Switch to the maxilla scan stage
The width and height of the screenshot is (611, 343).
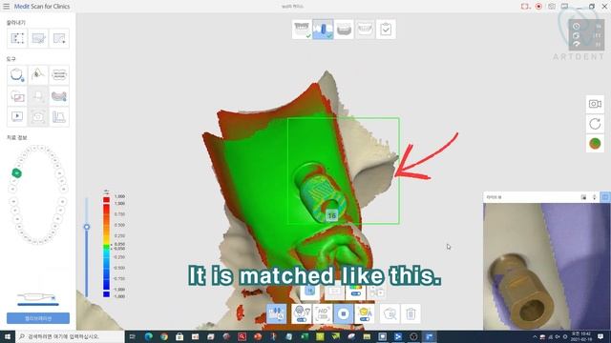302,30
